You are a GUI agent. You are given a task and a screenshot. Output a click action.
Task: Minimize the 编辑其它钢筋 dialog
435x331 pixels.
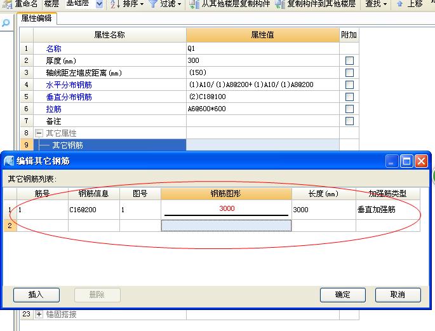[x=392, y=161]
